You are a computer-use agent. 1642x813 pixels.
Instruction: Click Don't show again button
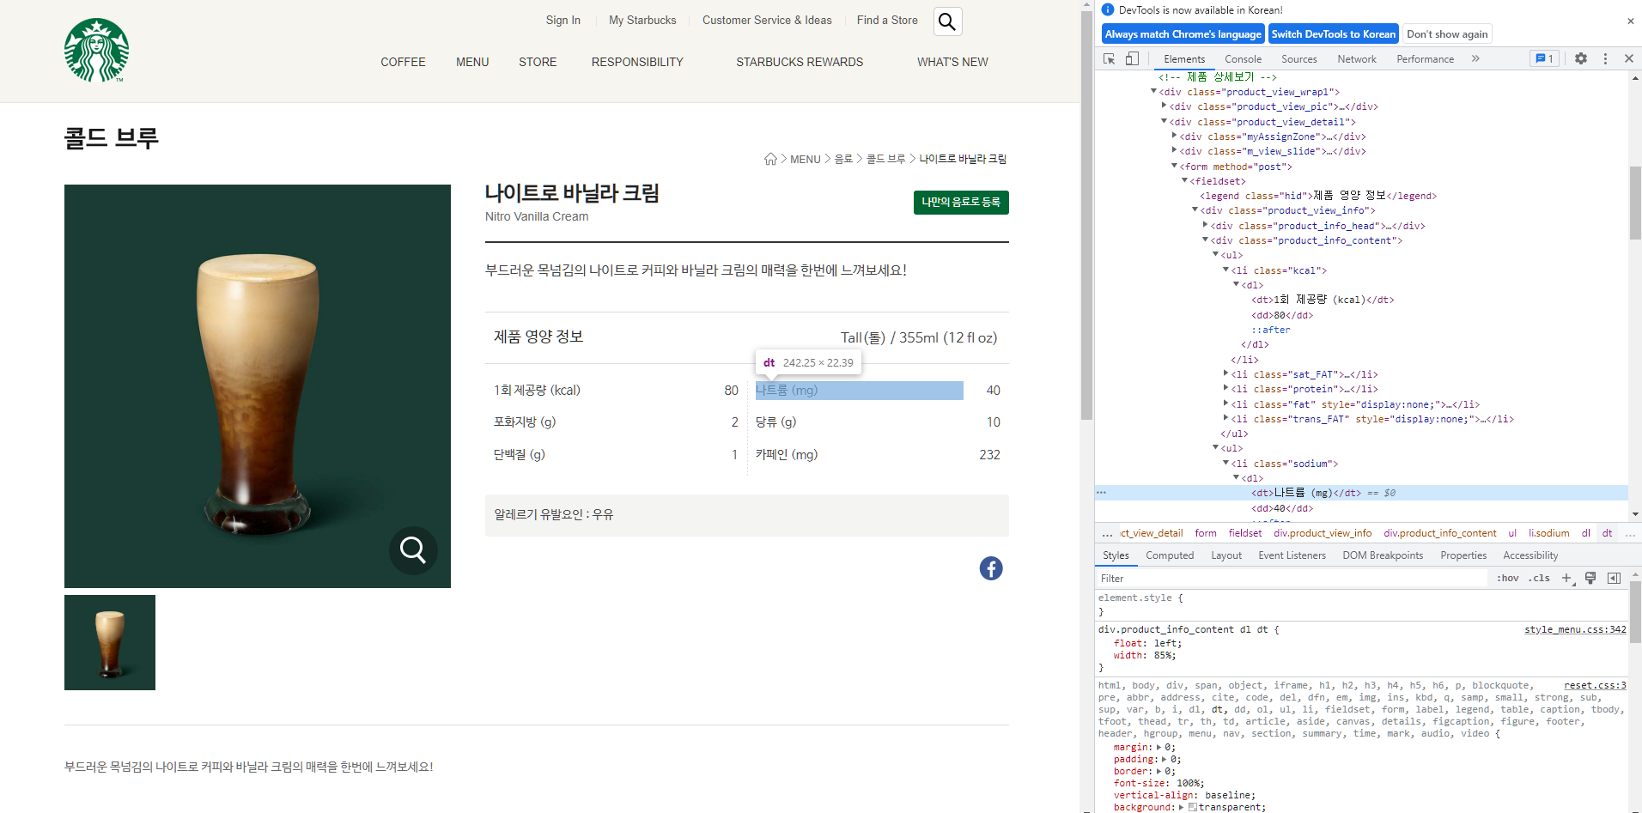(x=1447, y=34)
